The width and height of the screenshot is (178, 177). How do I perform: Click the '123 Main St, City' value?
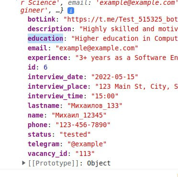[x=136, y=86]
